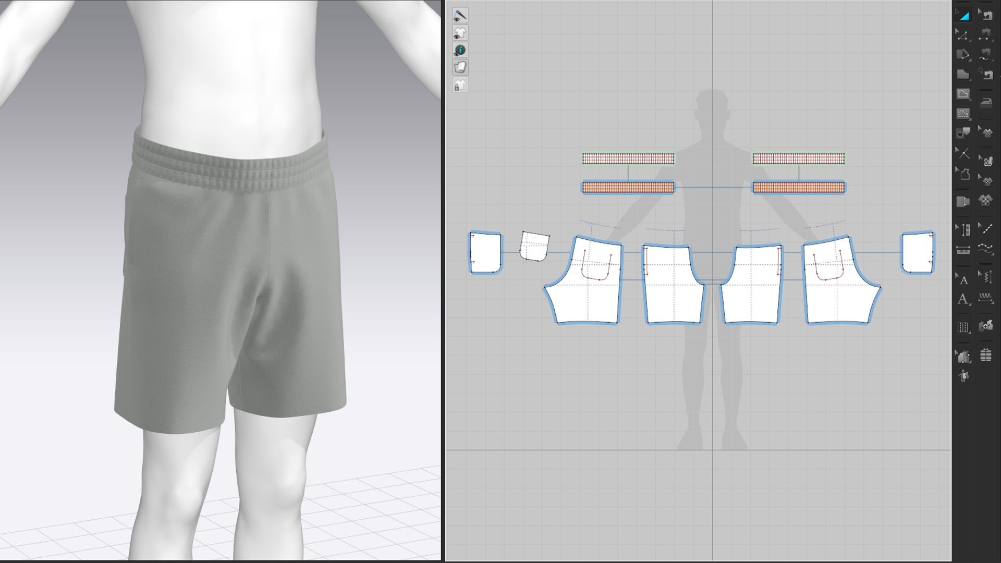Select the top-left gridded waistband rectangle
The image size is (1001, 563).
click(628, 158)
